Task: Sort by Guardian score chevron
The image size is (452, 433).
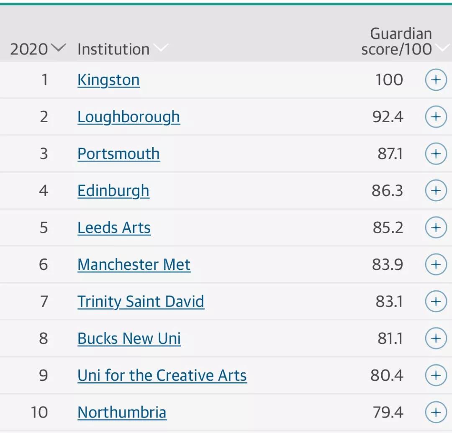Action: [x=443, y=48]
